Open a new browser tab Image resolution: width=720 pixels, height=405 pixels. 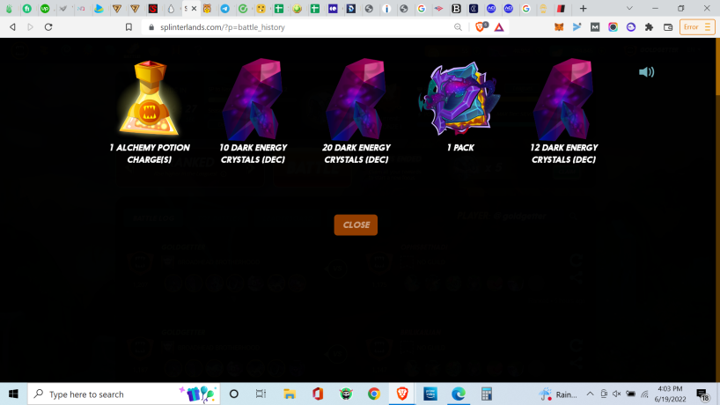584,8
